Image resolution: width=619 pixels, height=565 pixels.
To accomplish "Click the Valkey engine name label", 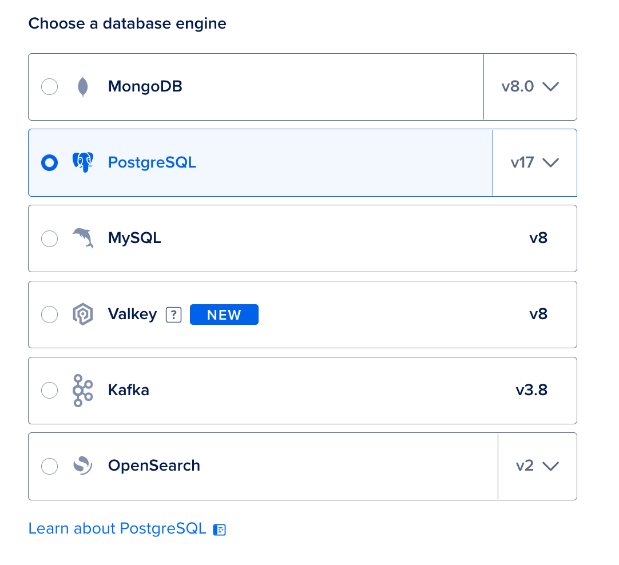I will point(132,314).
